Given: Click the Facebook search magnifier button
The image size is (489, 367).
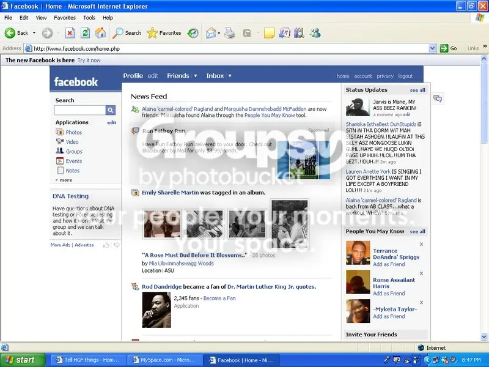Looking at the screenshot, I should pyautogui.click(x=111, y=110).
